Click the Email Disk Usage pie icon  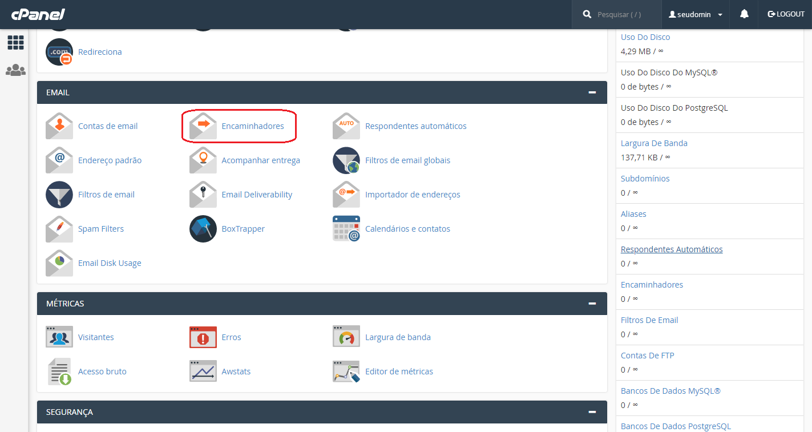coord(59,263)
